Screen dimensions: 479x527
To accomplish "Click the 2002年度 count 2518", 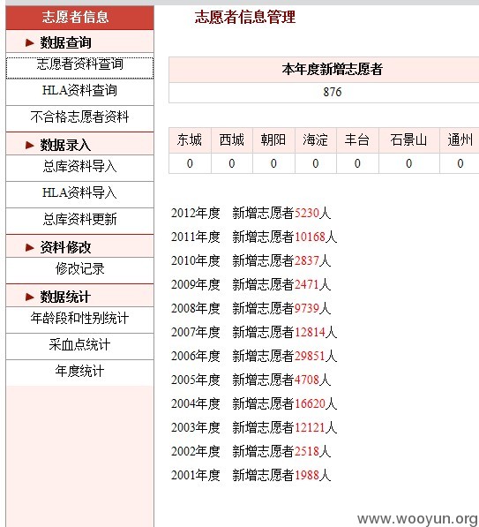I will (x=307, y=452).
